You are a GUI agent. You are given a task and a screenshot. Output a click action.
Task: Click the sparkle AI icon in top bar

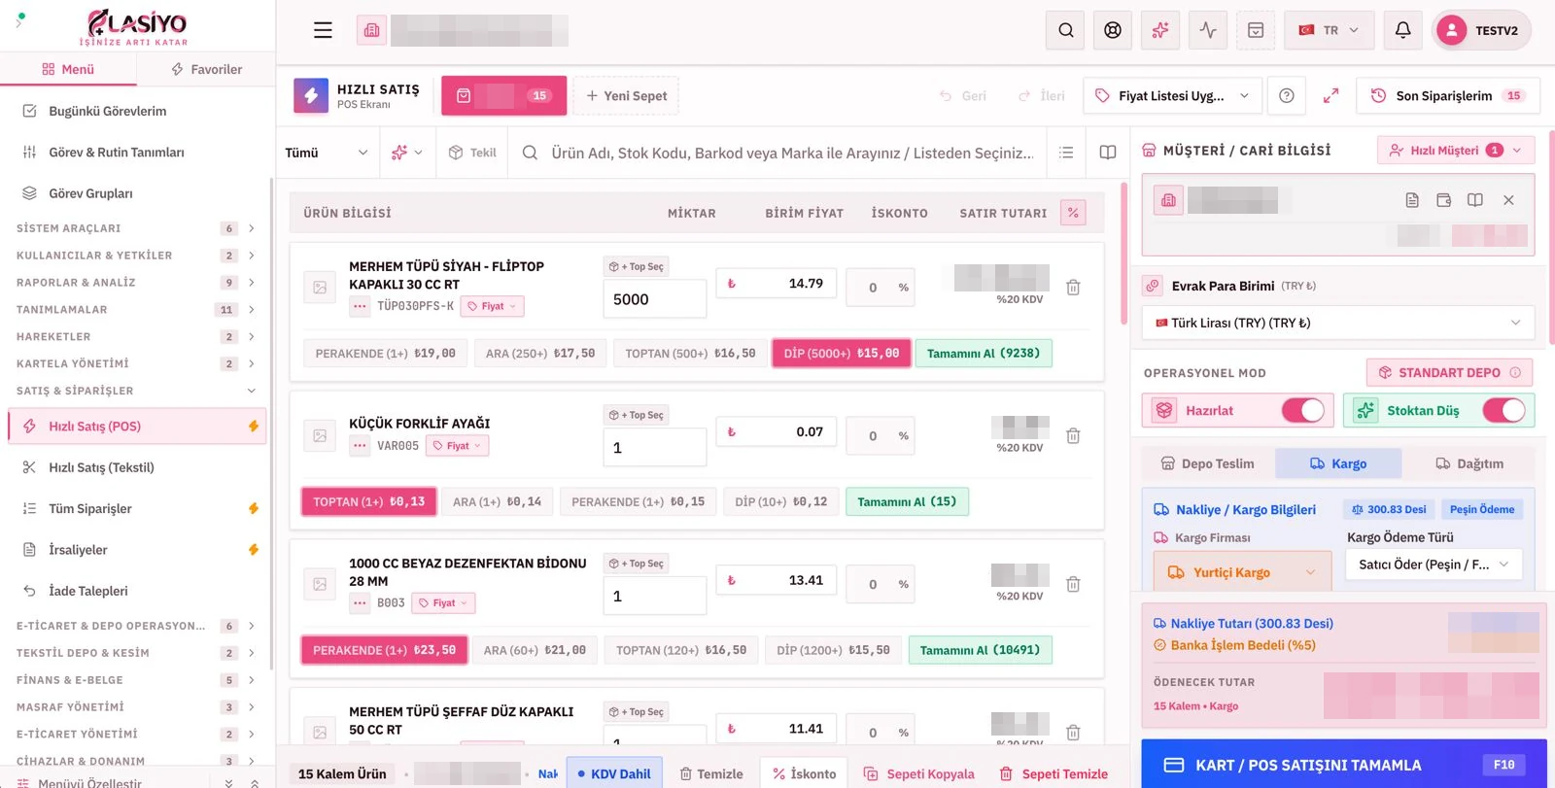[1160, 30]
